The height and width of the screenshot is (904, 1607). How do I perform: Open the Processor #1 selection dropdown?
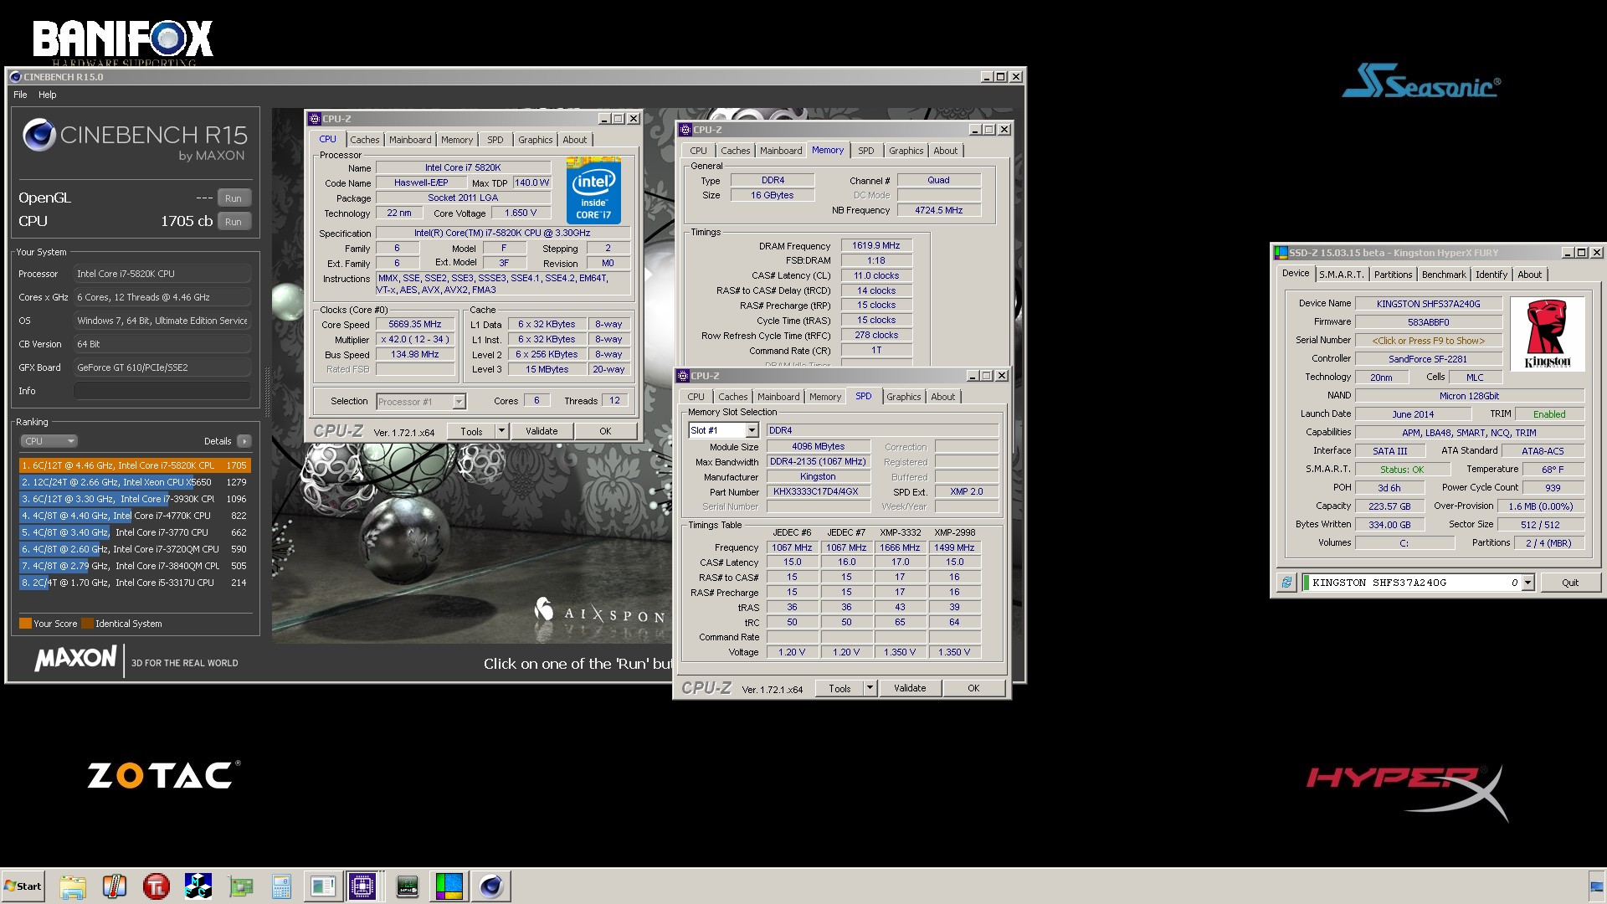click(459, 402)
